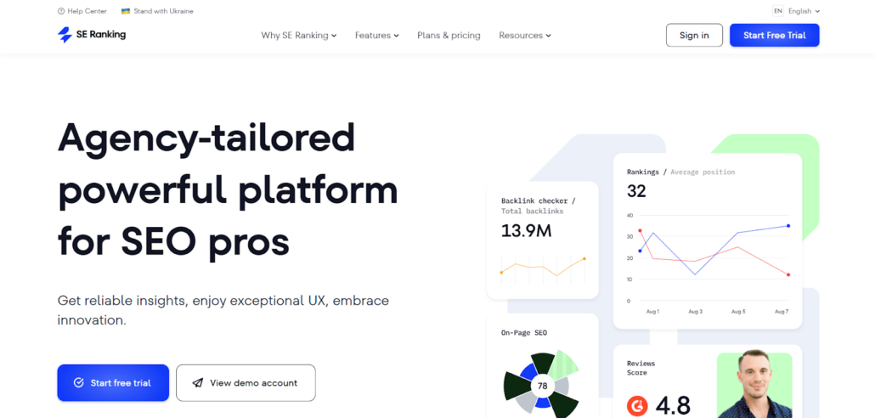
Task: Expand the Features menu
Action: click(x=376, y=35)
